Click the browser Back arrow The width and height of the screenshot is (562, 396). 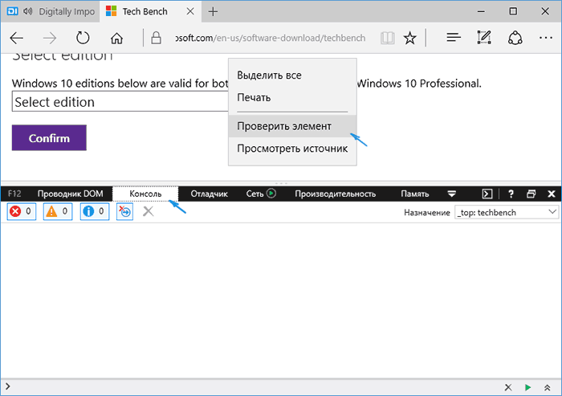point(17,38)
